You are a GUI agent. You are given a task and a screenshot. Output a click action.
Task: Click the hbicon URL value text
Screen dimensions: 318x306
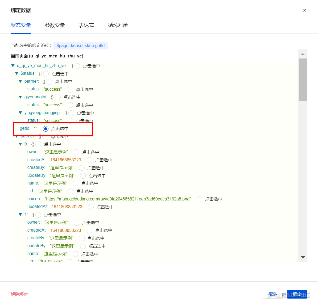pos(118,199)
